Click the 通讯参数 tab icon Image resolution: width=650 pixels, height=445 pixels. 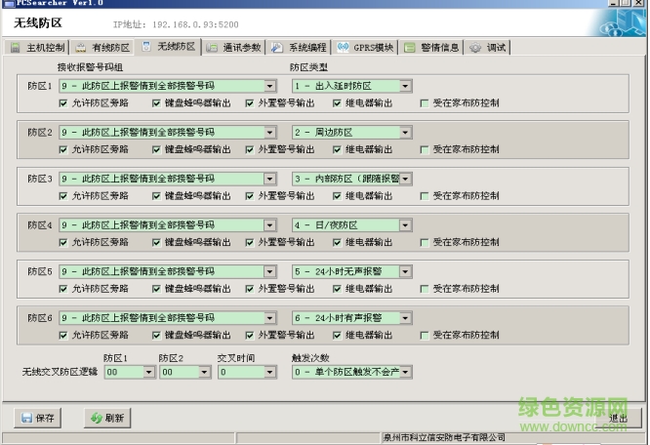(212, 47)
